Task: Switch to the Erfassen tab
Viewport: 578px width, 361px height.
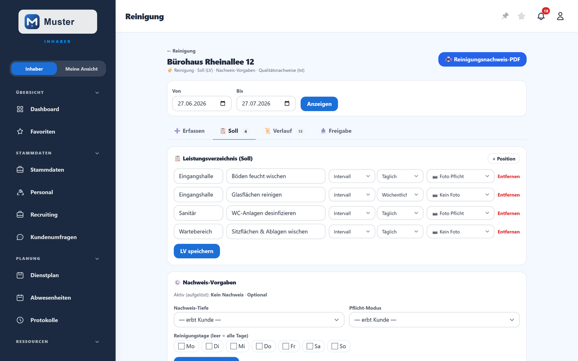Action: 189,131
